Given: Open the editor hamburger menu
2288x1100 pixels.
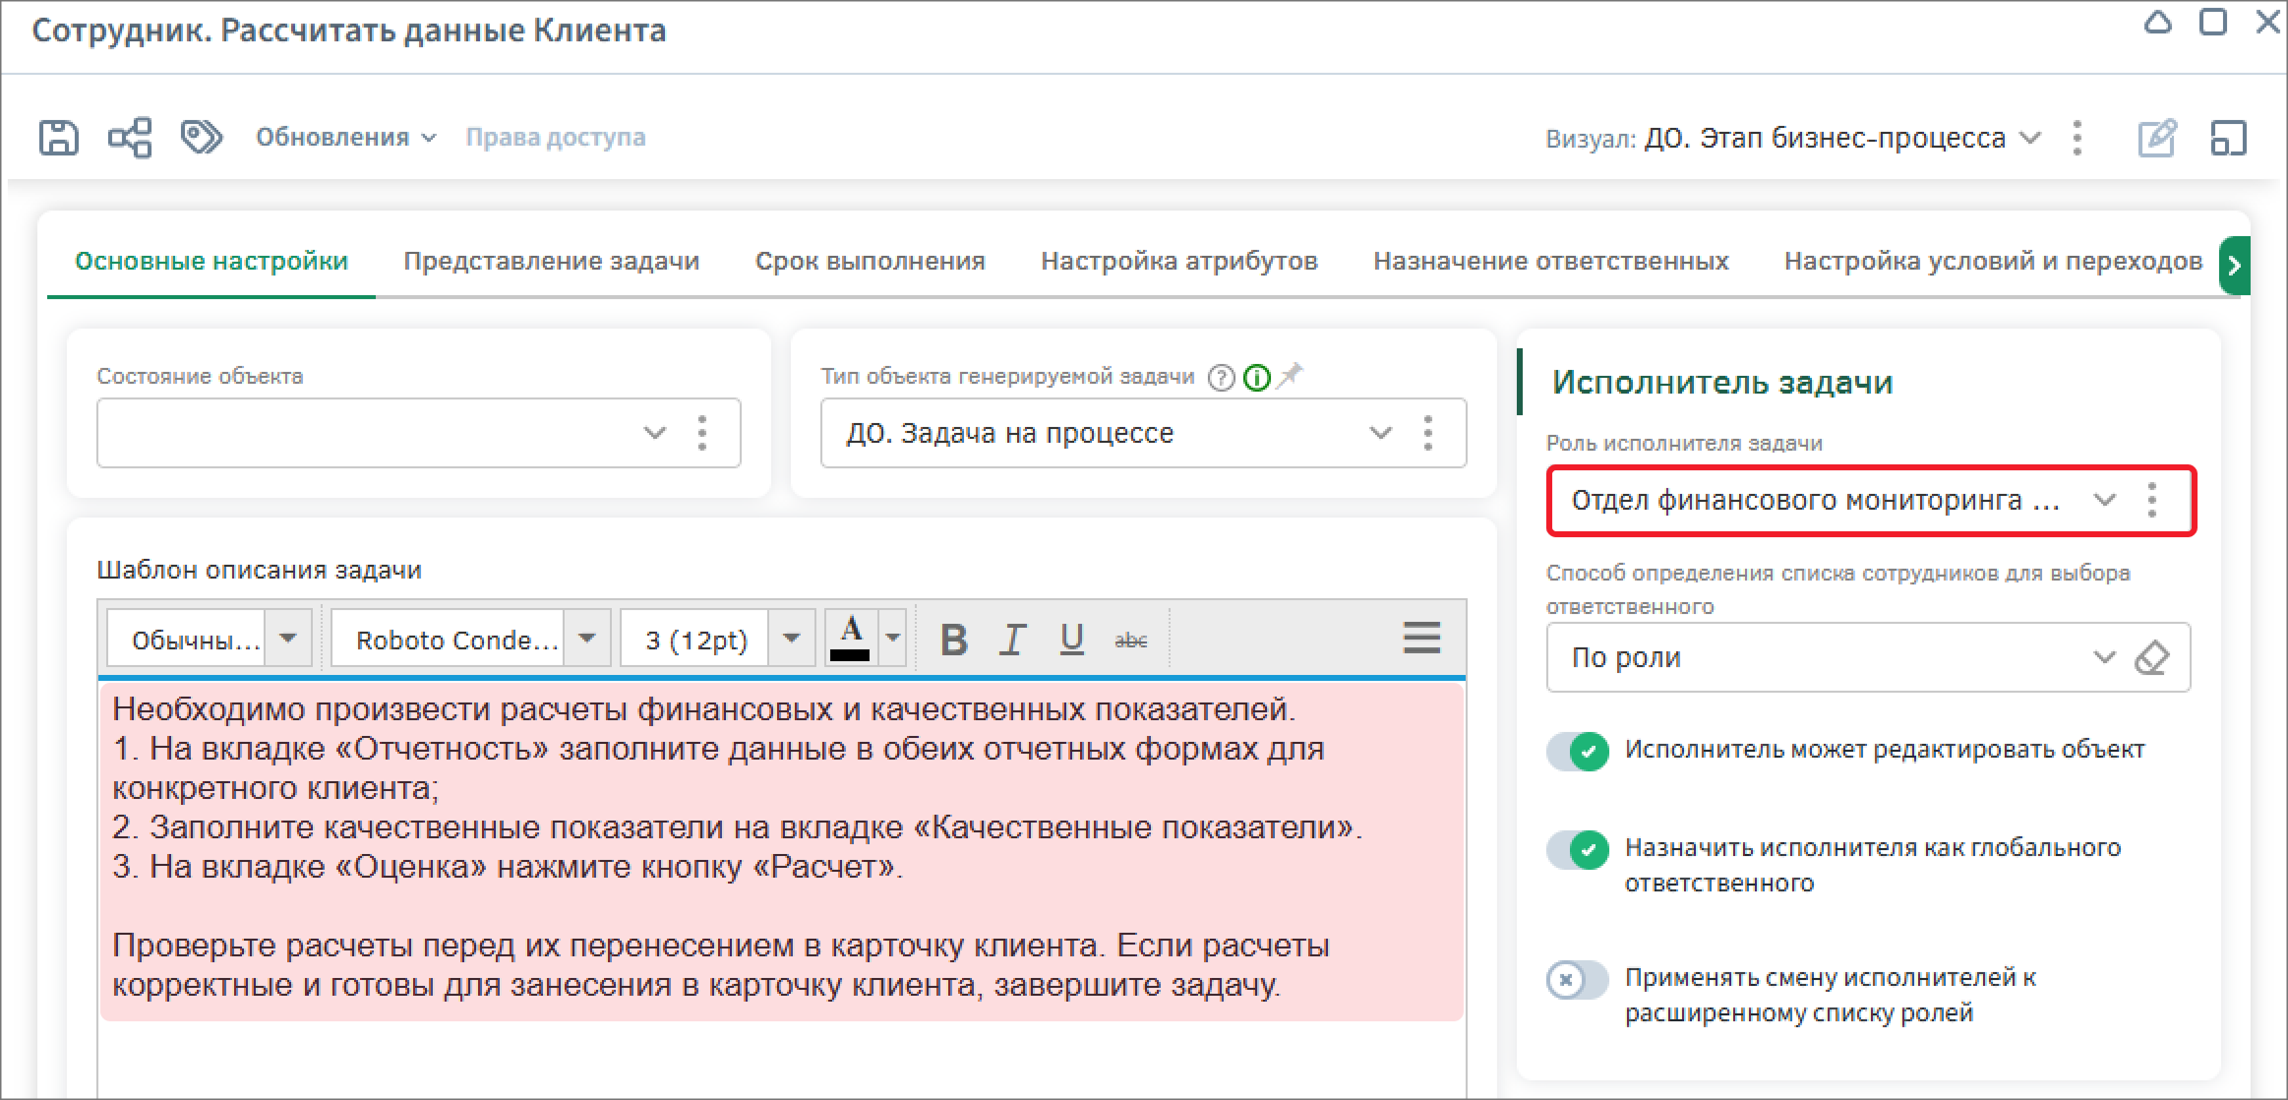Looking at the screenshot, I should 1421,638.
